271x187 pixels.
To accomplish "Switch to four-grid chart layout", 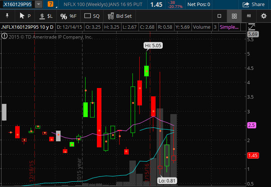I will tap(234, 16).
